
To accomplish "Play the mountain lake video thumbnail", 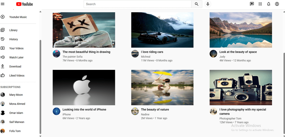I will coord(241,30).
